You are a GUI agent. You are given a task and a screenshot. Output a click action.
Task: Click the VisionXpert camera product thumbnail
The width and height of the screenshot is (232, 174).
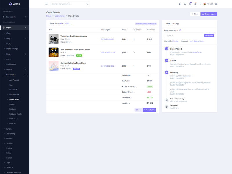pyautogui.click(x=54, y=39)
